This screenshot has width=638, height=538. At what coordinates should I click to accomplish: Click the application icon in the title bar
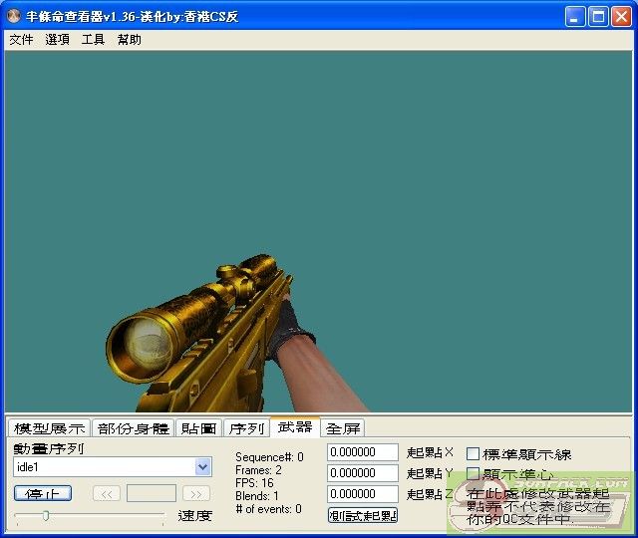(15, 16)
